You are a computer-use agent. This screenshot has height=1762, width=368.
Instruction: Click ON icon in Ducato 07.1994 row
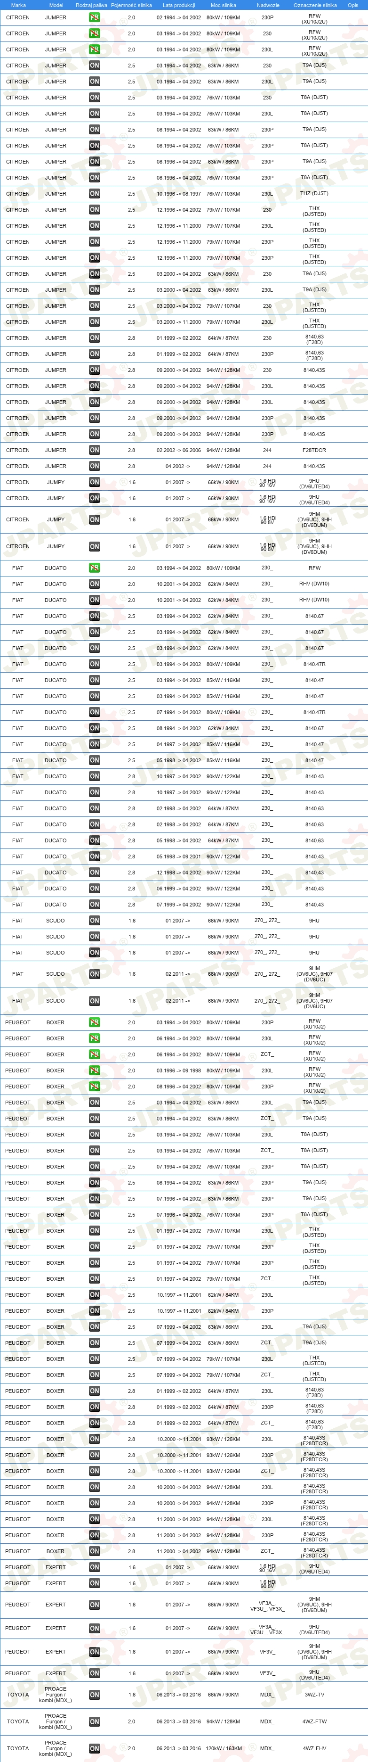click(x=94, y=712)
